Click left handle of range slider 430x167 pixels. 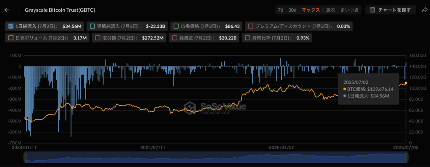(25, 157)
